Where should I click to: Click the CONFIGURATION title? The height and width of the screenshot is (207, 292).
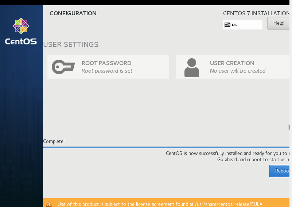[x=73, y=13]
